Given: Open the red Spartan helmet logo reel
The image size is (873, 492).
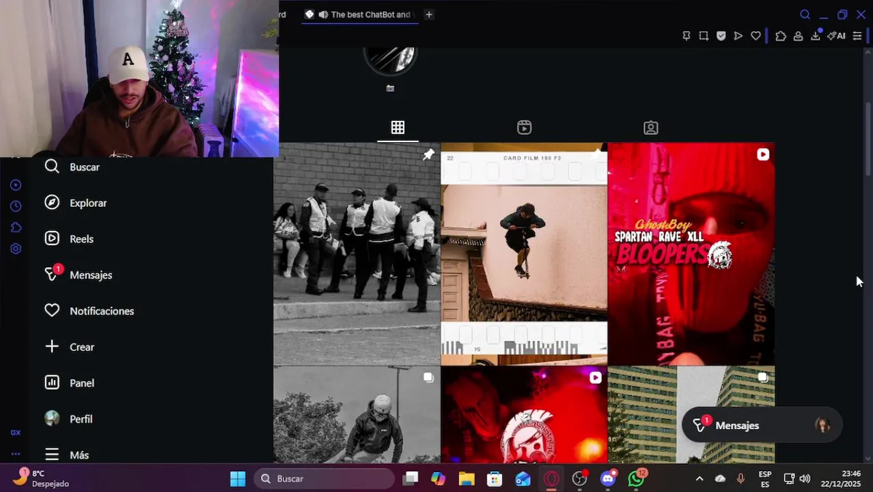Looking at the screenshot, I should tap(524, 415).
